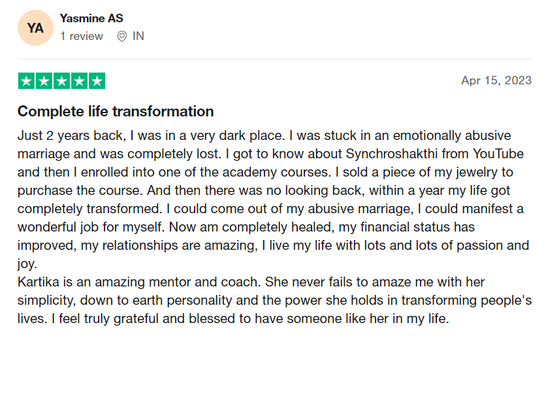The image size is (544, 412).
Task: Click the first green rating star
Action: pyautogui.click(x=27, y=81)
